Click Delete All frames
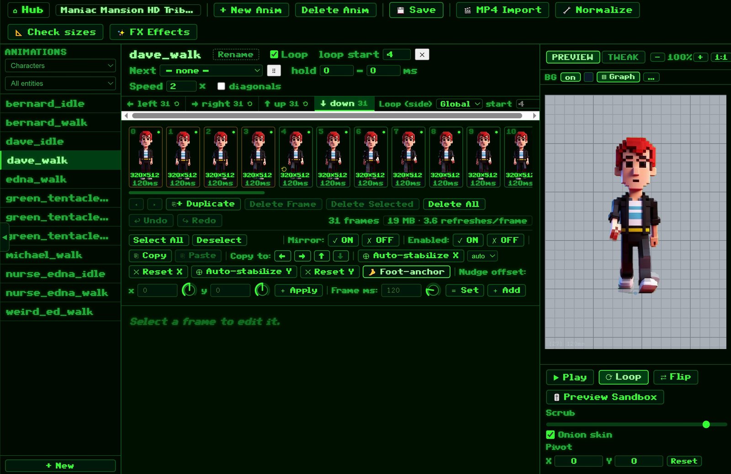Image resolution: width=731 pixels, height=474 pixels. coord(454,204)
